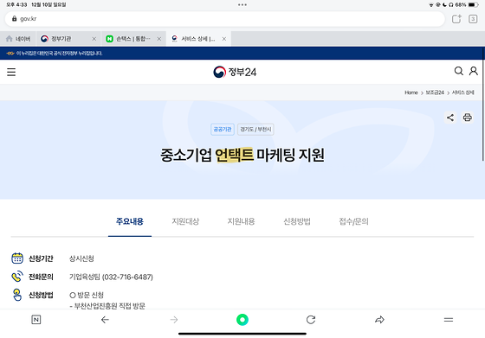Close the 손택스 tab
485x338 pixels.
(x=159, y=39)
